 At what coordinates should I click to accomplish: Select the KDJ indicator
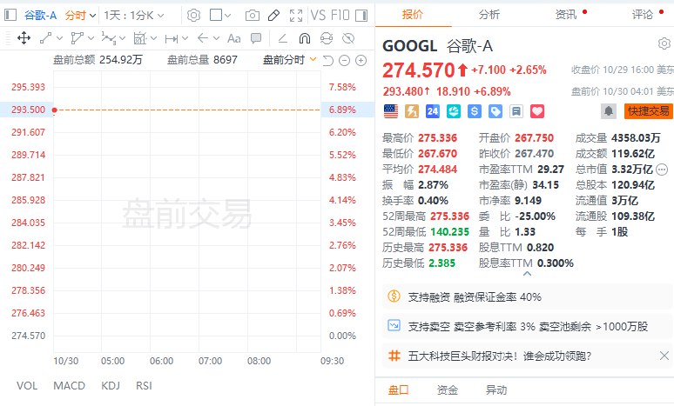coord(111,386)
